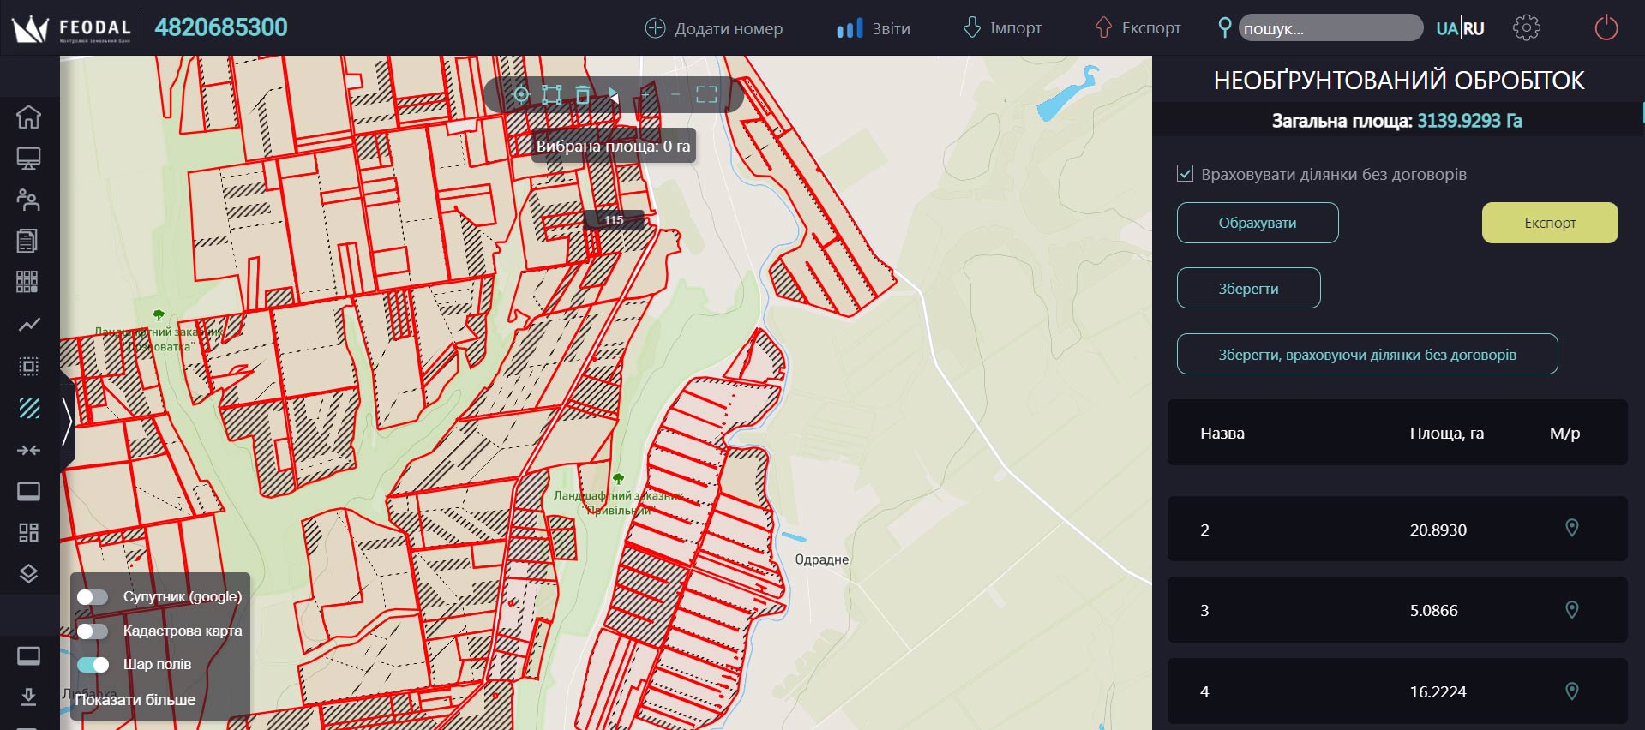
Task: Click the trend line chart sidebar icon
Action: click(x=28, y=325)
